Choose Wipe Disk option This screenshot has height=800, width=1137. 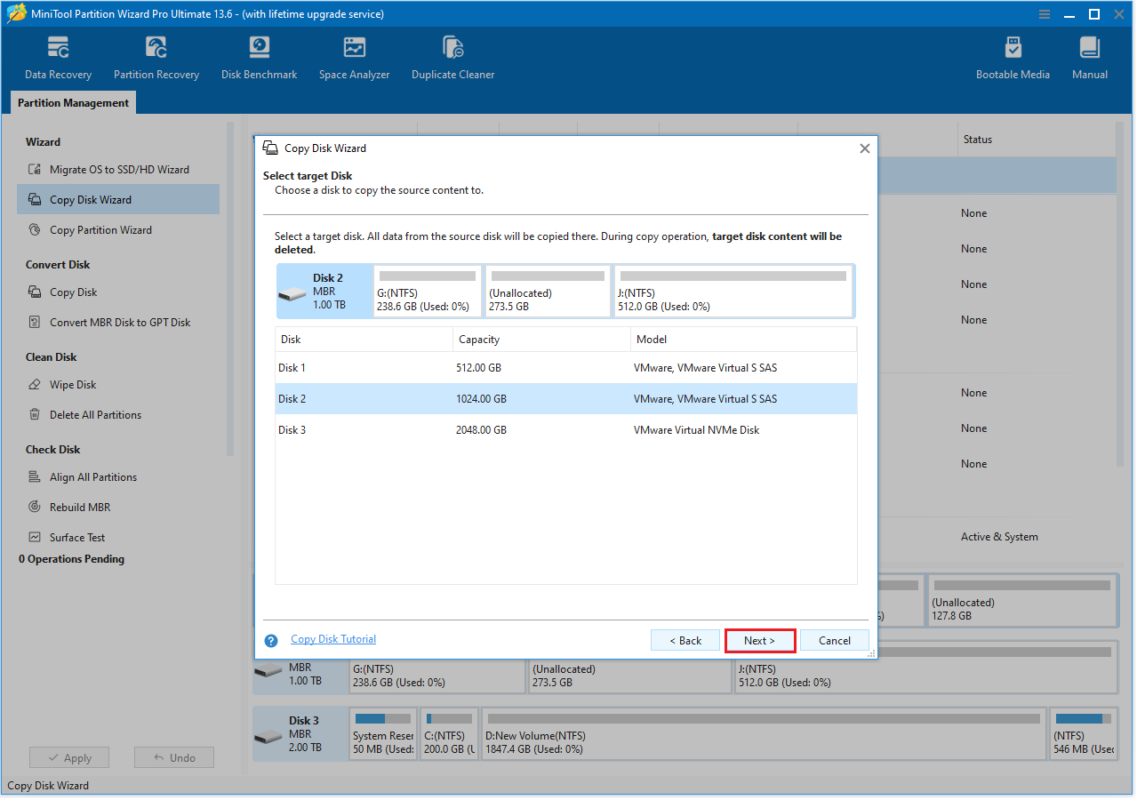[x=73, y=385]
